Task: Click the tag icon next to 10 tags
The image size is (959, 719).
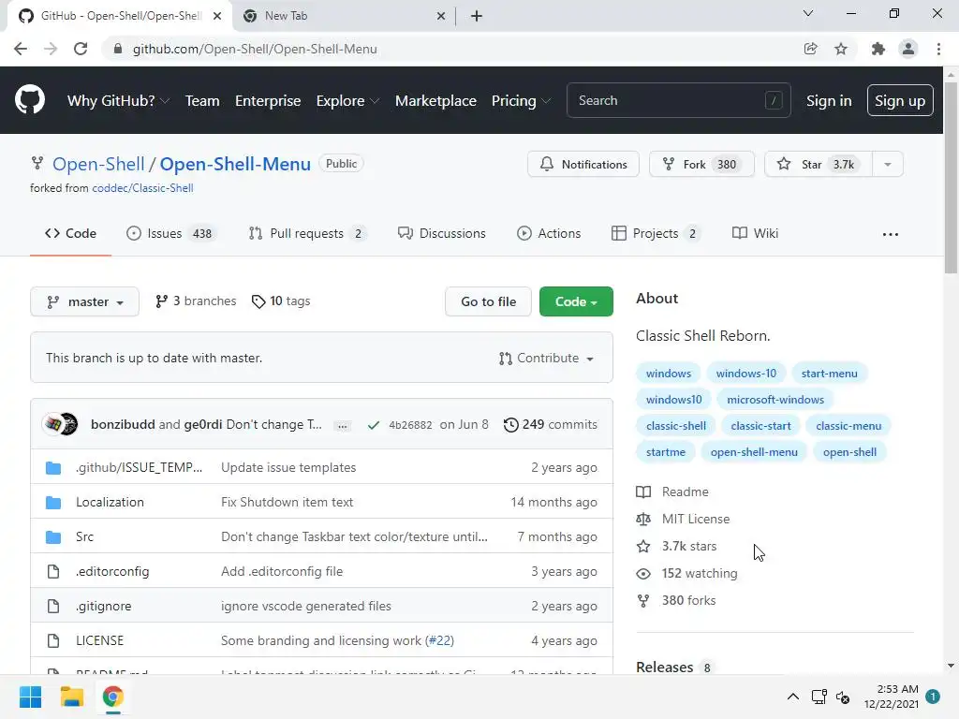Action: 258,301
